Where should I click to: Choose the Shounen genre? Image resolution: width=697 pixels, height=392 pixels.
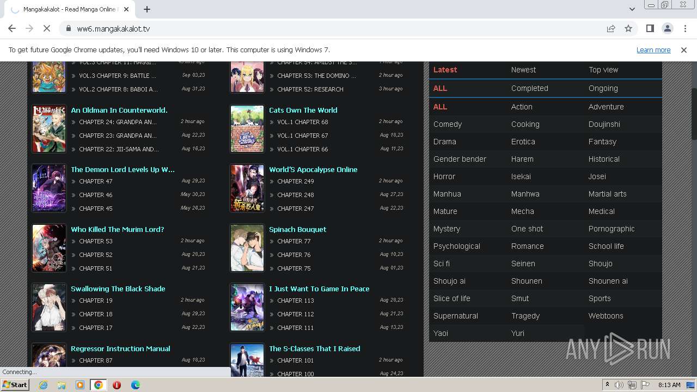pos(527,281)
